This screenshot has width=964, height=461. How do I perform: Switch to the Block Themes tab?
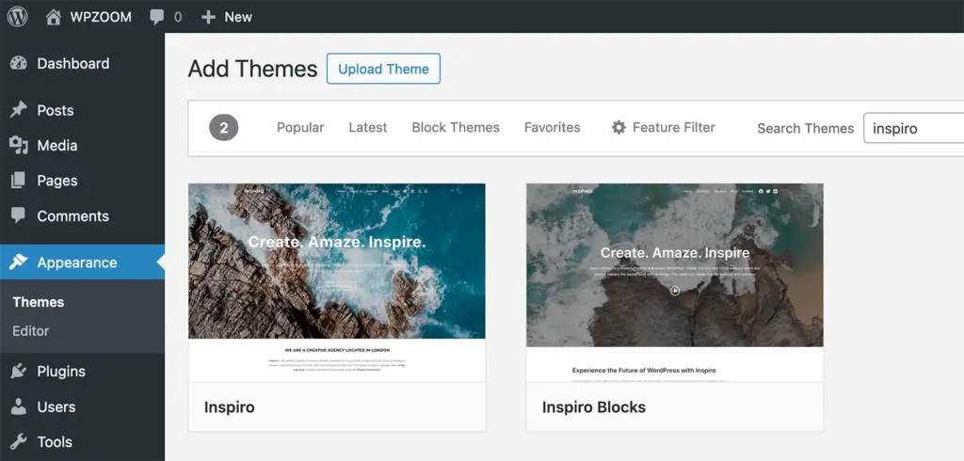pos(456,127)
